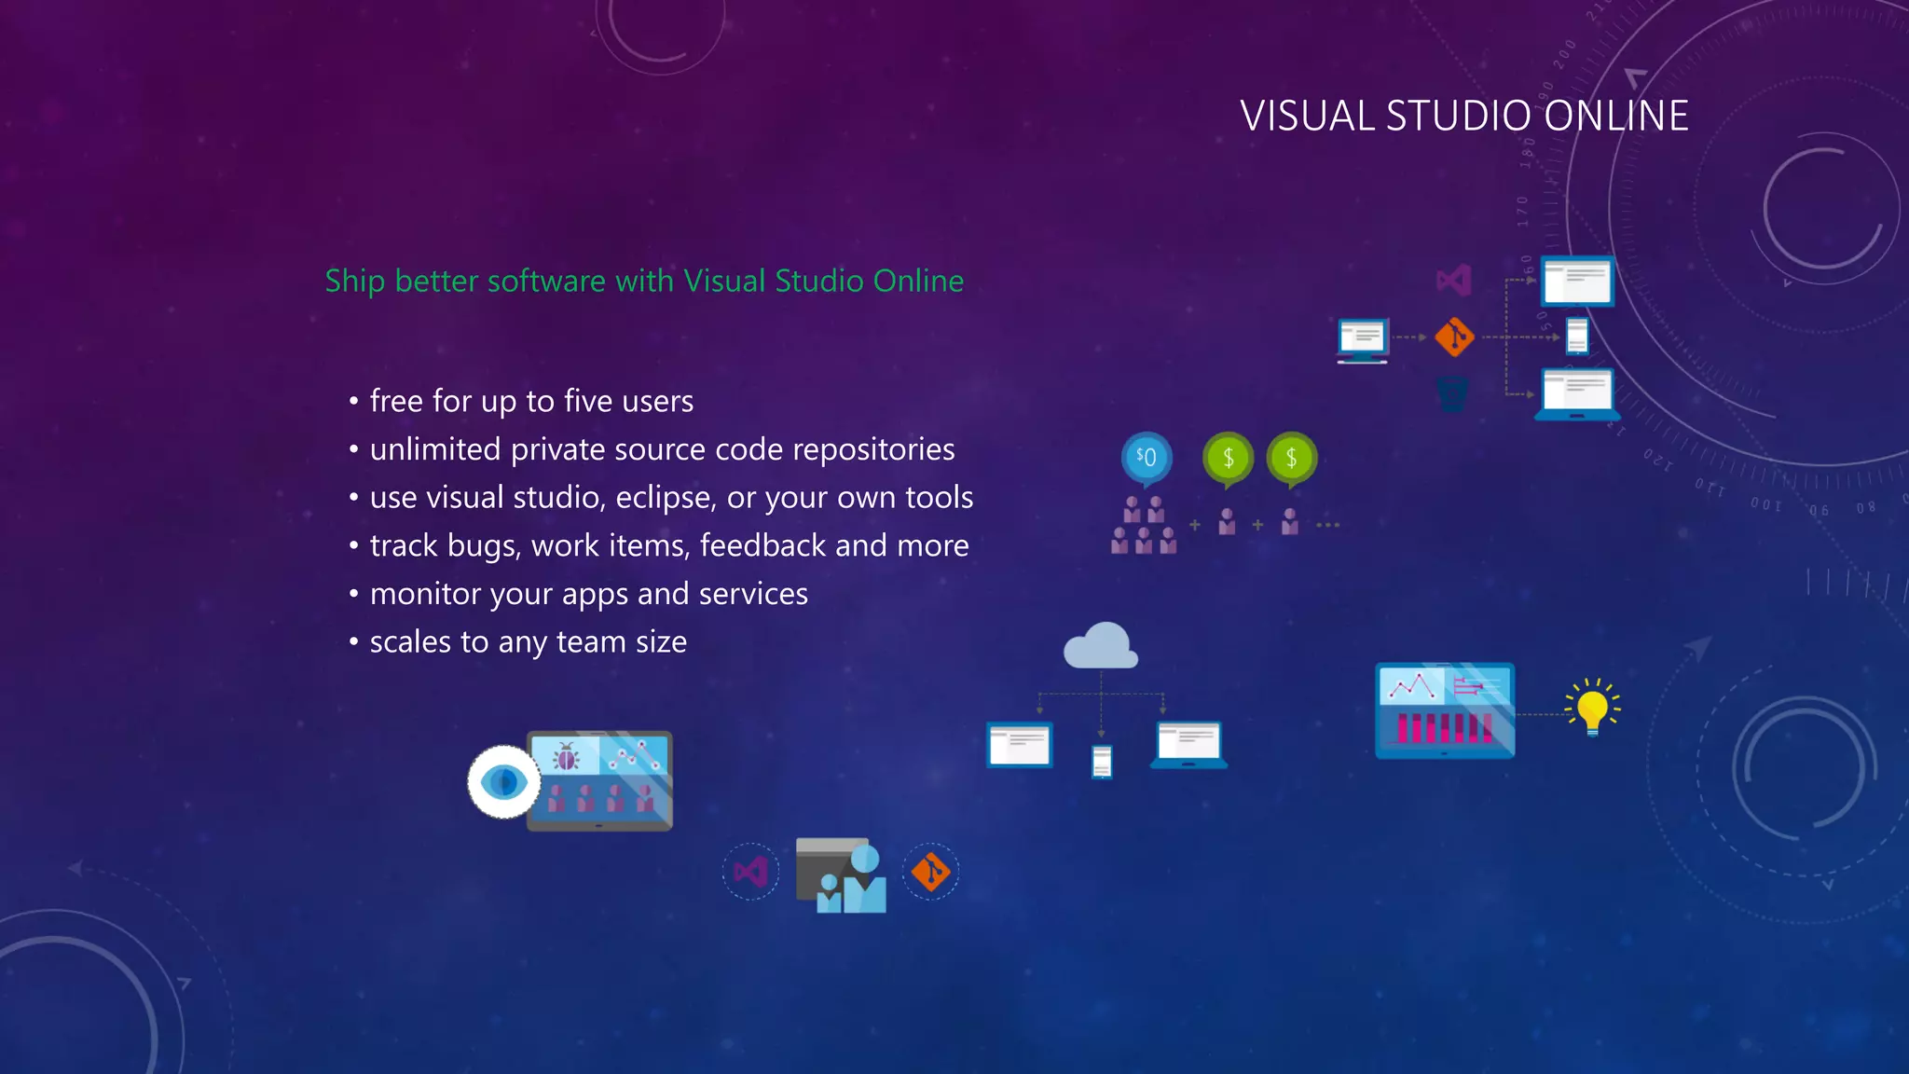Click the yellow light bulb icon
The height and width of the screenshot is (1074, 1909).
coord(1593,708)
